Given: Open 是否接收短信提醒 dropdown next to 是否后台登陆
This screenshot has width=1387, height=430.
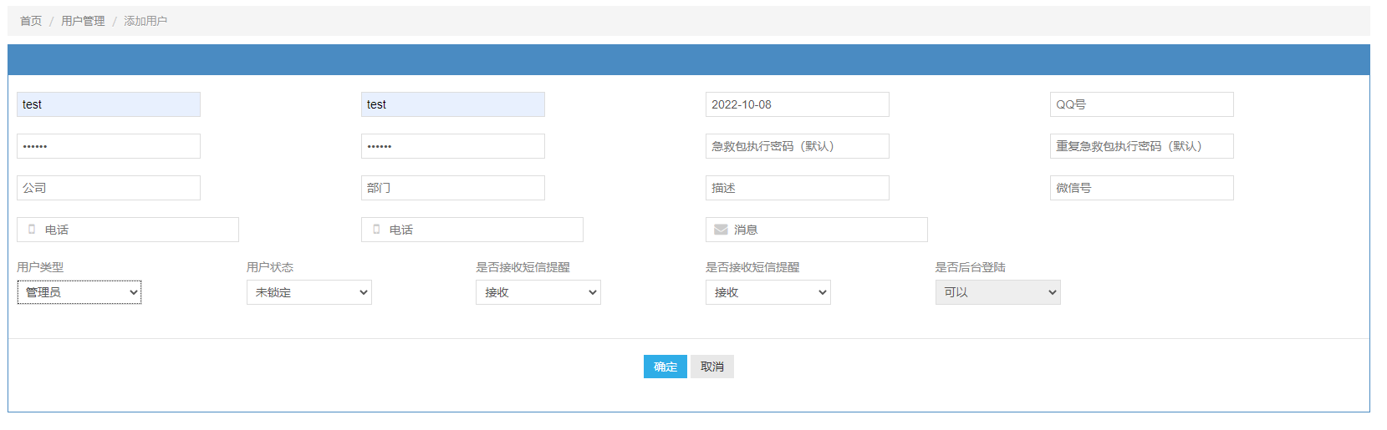Looking at the screenshot, I should [x=767, y=292].
